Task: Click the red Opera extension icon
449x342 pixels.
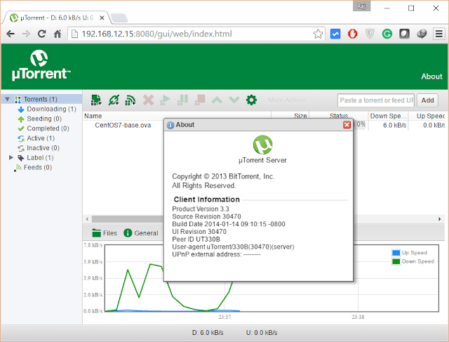Action: click(x=352, y=34)
